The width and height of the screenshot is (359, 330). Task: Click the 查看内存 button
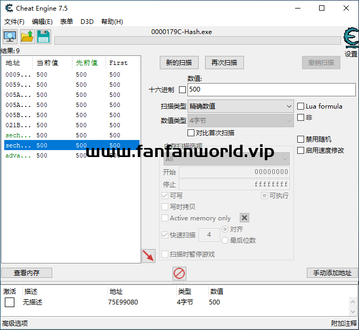coord(27,273)
